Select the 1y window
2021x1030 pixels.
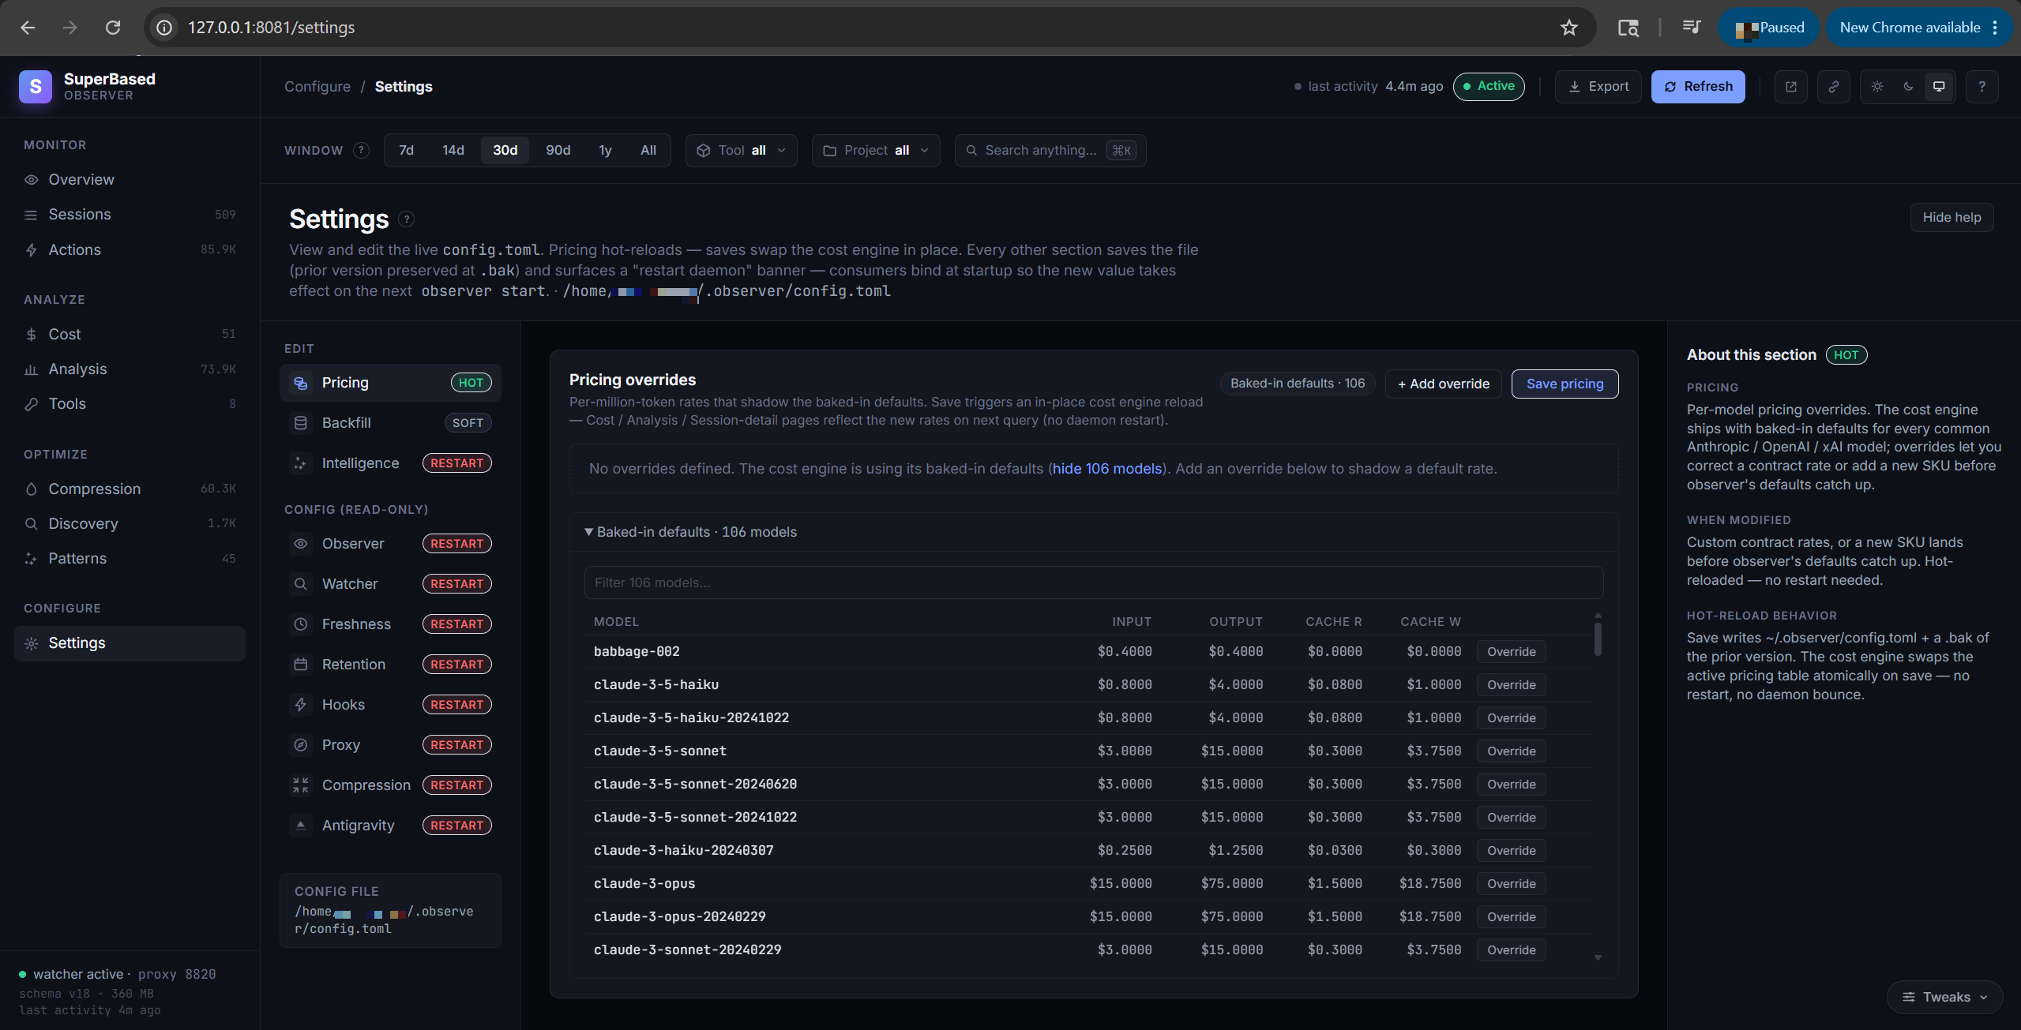pos(606,150)
